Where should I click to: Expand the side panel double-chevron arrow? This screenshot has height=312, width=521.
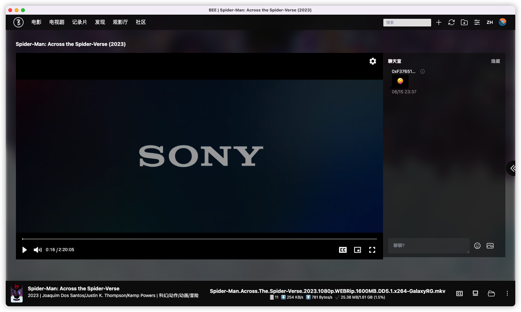tap(513, 168)
